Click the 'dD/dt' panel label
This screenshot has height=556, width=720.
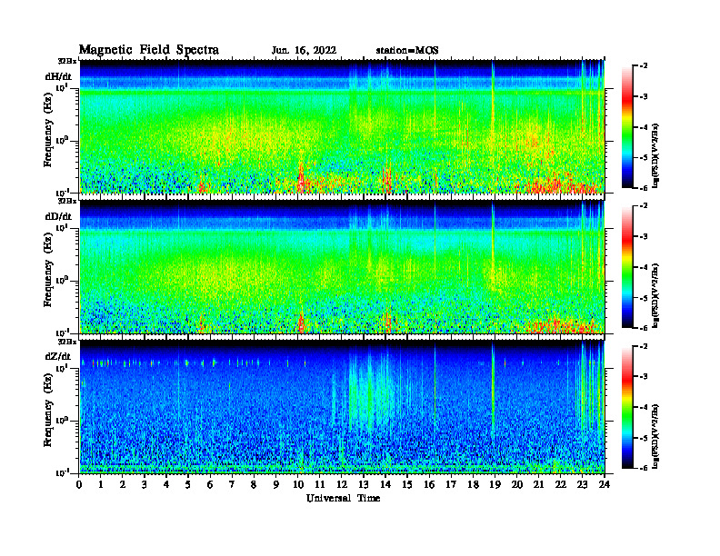[58, 216]
